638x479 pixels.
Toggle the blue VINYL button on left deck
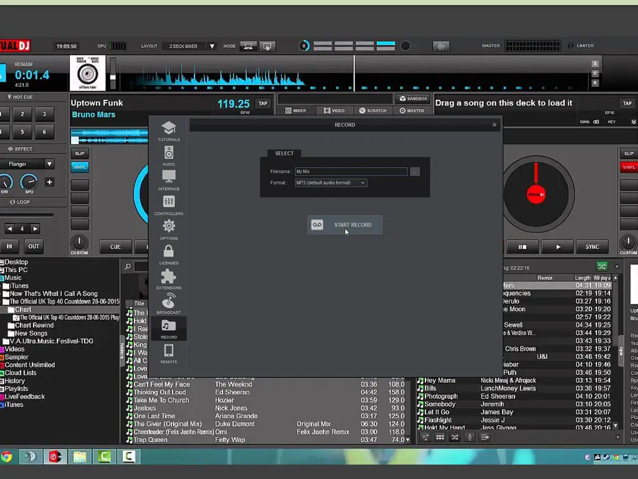80,167
